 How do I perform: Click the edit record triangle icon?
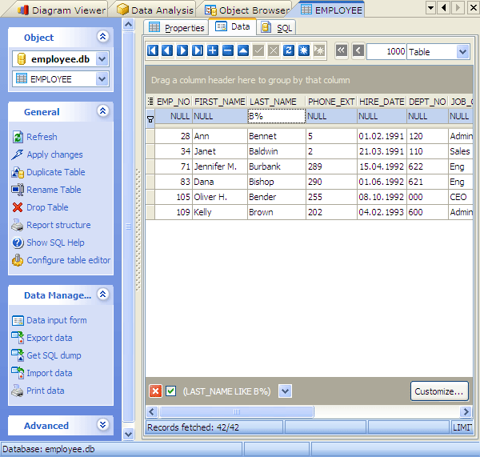[x=243, y=50]
